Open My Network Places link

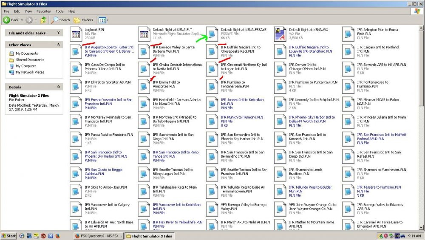[30, 72]
